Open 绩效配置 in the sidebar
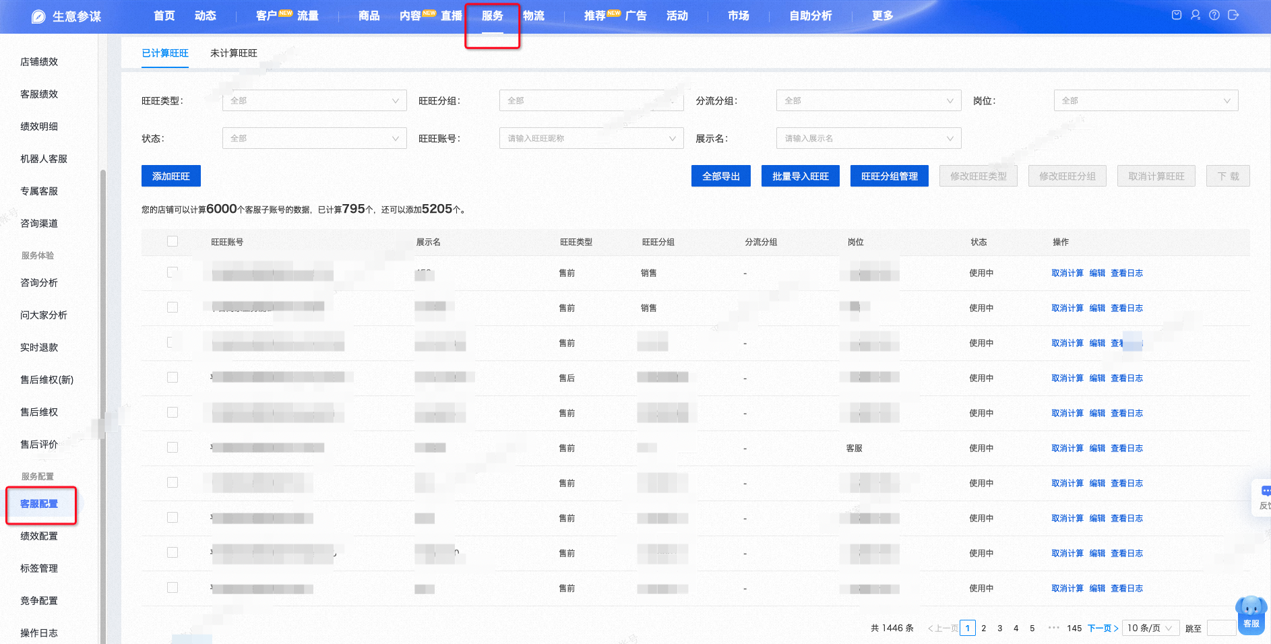 [39, 536]
